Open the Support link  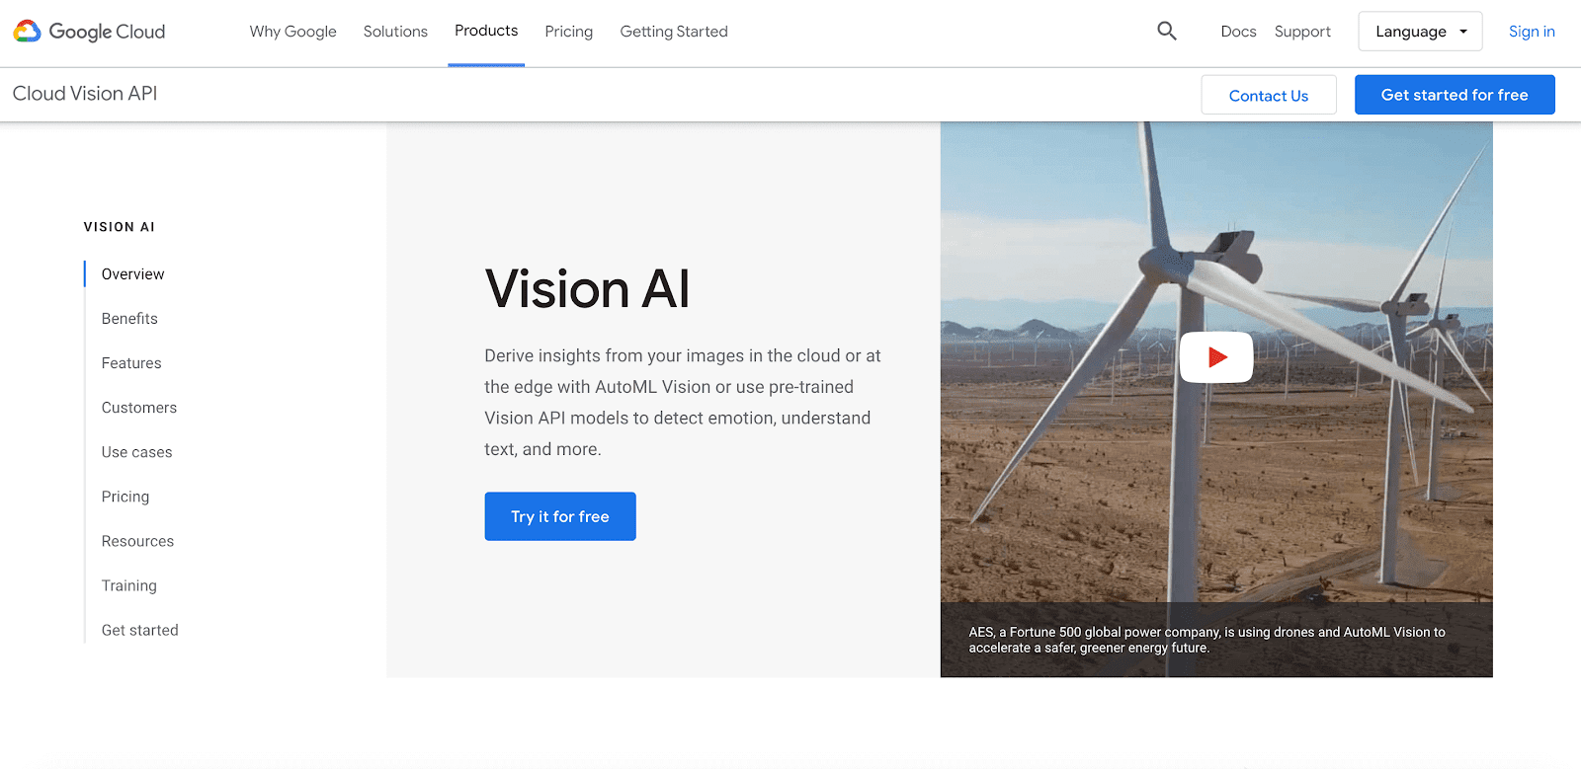[1302, 32]
